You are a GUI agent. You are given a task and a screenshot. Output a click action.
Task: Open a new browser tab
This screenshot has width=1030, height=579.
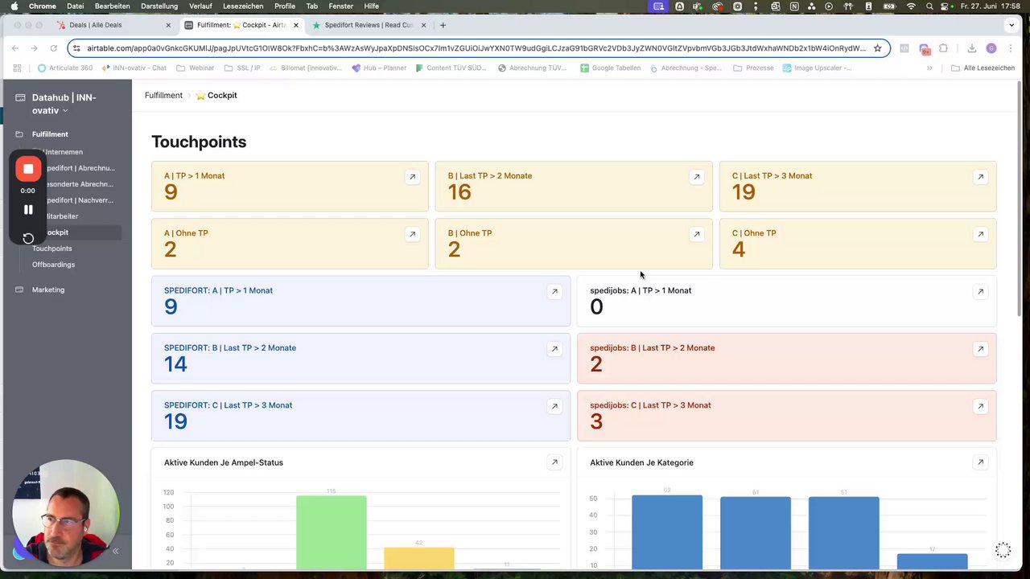(443, 25)
